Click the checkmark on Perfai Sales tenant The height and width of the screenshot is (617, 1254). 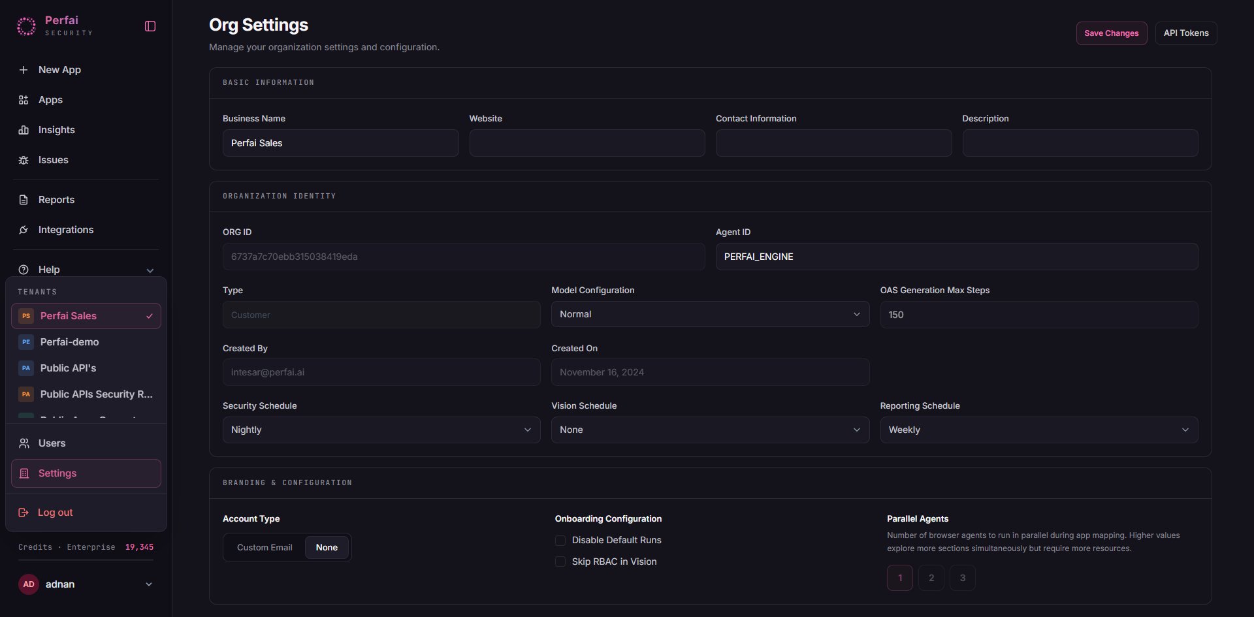[x=150, y=316]
